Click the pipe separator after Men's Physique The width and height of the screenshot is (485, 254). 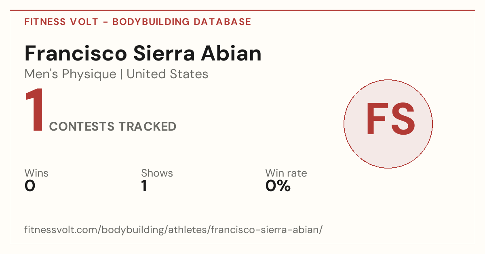(x=122, y=75)
